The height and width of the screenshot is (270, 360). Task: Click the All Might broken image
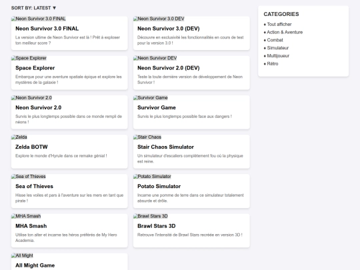pos(22,255)
